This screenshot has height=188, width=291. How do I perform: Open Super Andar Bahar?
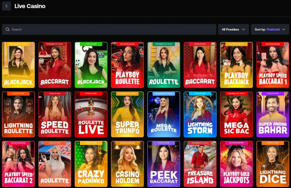273,114
